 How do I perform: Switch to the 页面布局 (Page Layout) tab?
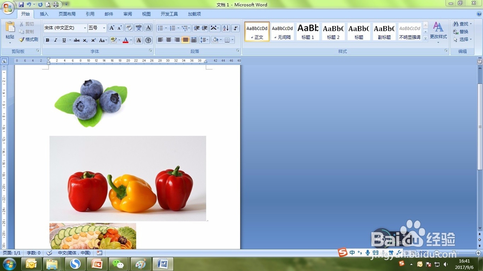coord(67,14)
